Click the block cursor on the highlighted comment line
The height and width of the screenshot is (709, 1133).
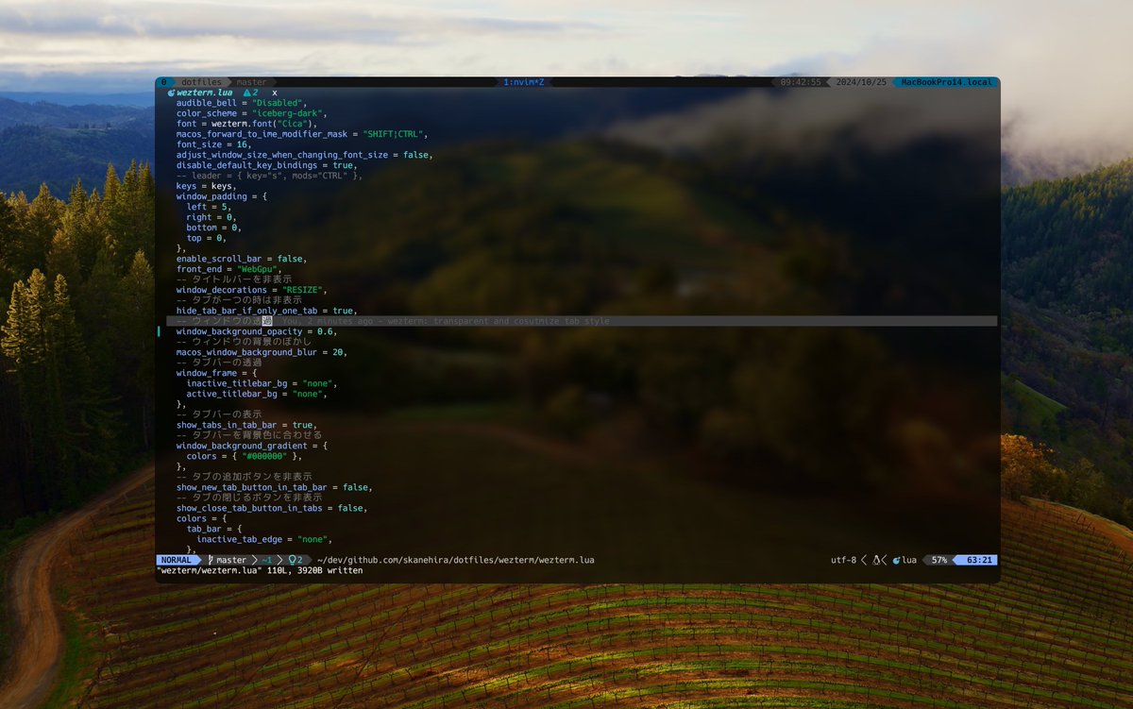[x=267, y=321]
